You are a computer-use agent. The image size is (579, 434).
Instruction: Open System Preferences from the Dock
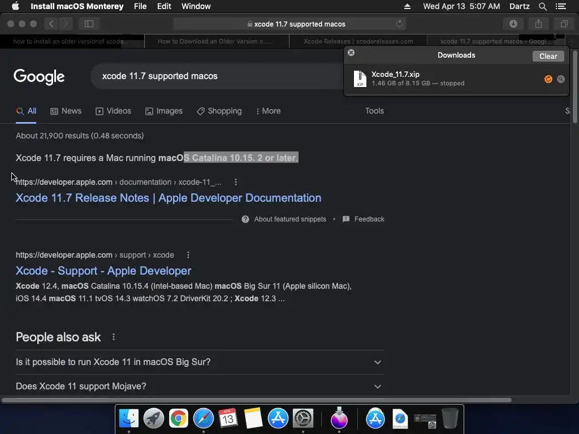pos(303,419)
